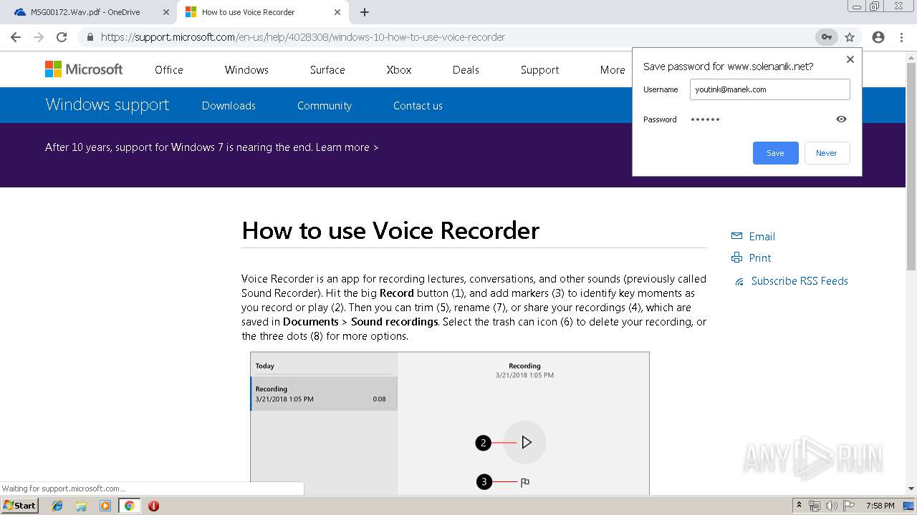This screenshot has height=515, width=917.
Task: Open the Windows Start menu
Action: coord(20,506)
